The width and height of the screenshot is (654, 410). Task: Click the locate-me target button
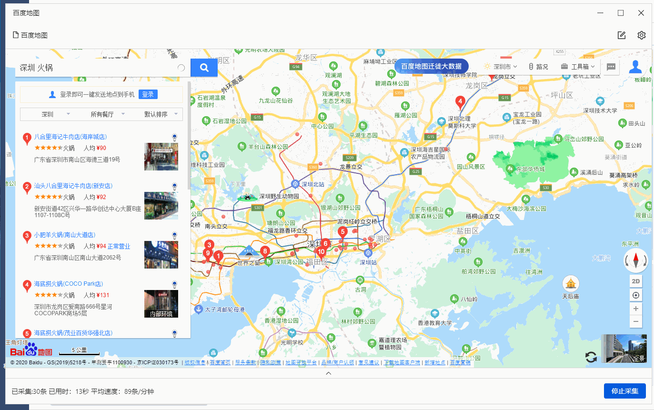[x=636, y=295]
